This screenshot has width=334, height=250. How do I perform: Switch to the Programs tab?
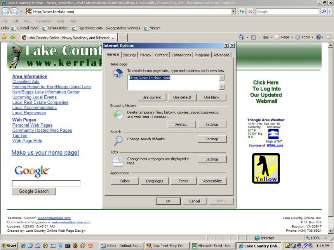(x=202, y=55)
